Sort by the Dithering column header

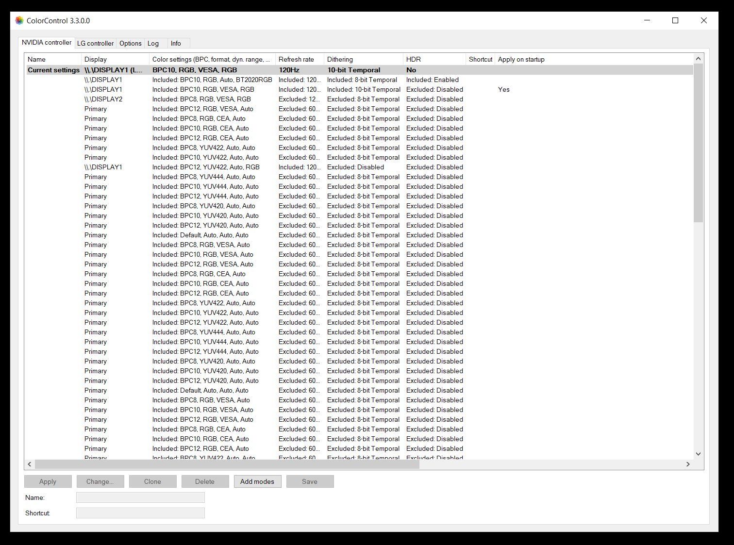click(x=363, y=59)
